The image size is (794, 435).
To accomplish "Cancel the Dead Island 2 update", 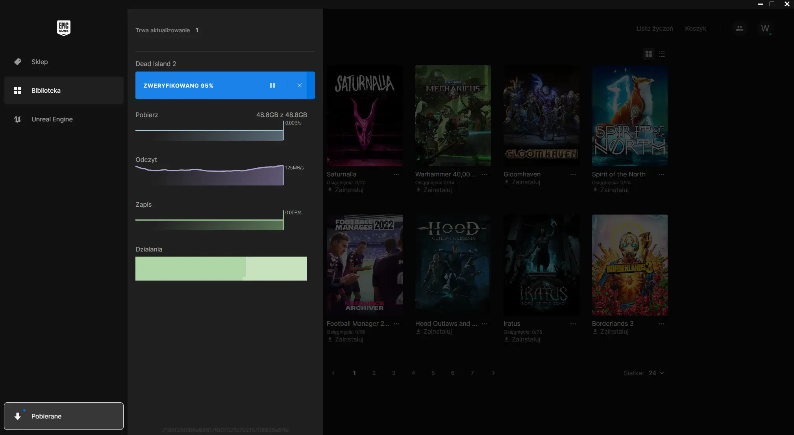I will pyautogui.click(x=300, y=85).
